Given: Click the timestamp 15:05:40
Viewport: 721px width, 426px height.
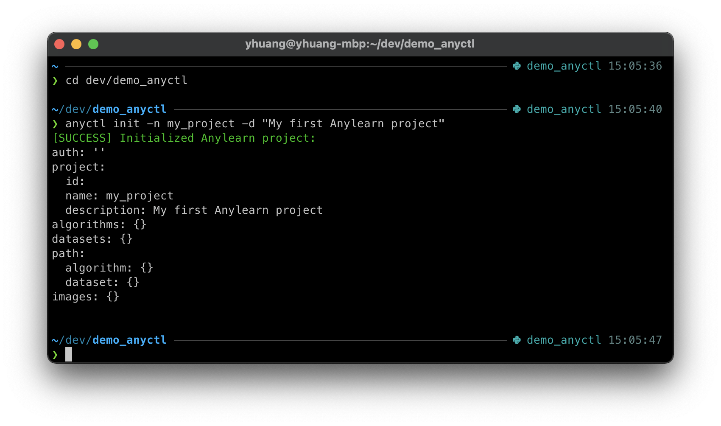Looking at the screenshot, I should point(635,109).
